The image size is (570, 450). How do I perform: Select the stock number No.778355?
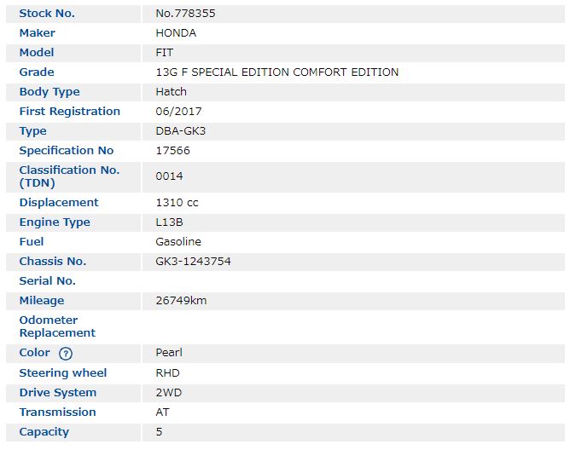point(184,14)
